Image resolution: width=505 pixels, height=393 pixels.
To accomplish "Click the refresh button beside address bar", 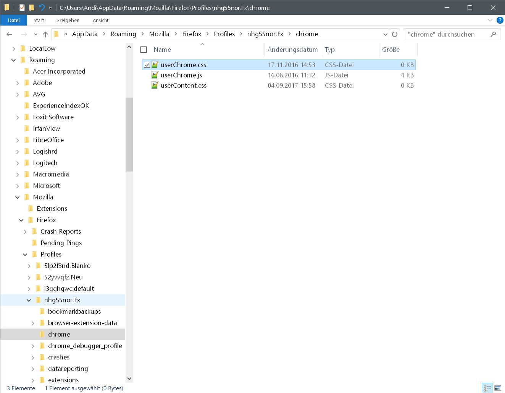I will pos(395,34).
